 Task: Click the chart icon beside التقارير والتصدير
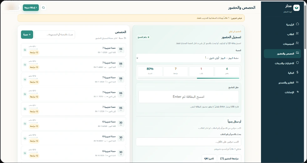[297, 82]
